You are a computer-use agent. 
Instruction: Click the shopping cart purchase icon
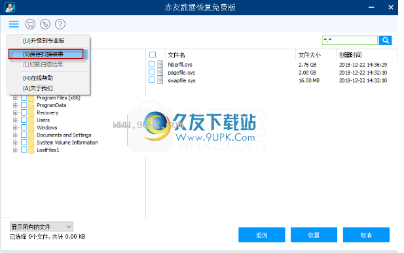point(30,24)
